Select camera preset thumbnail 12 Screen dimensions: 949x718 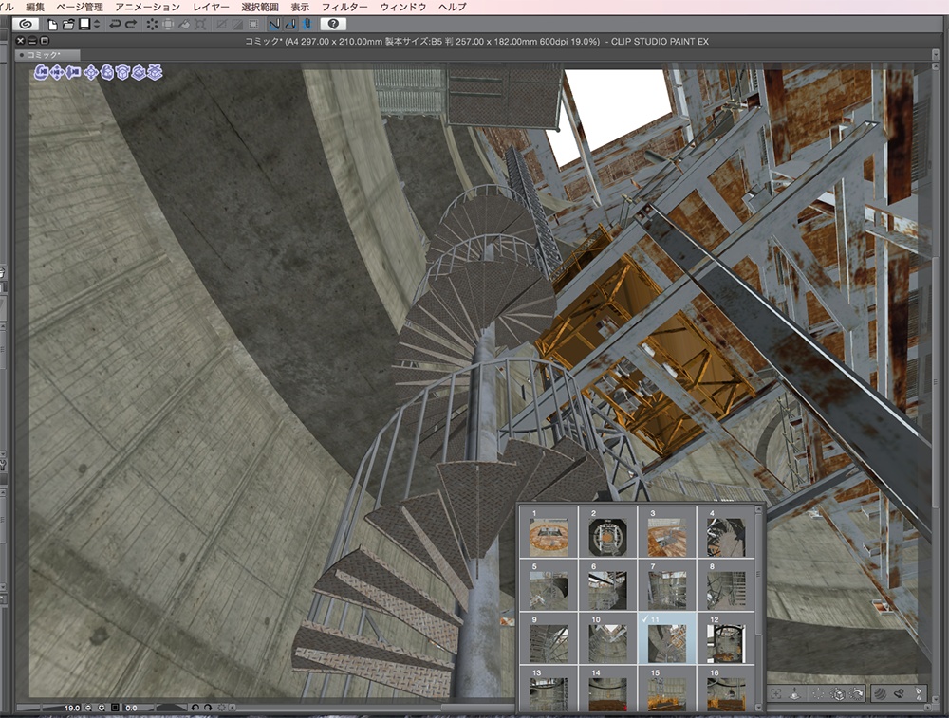point(726,638)
